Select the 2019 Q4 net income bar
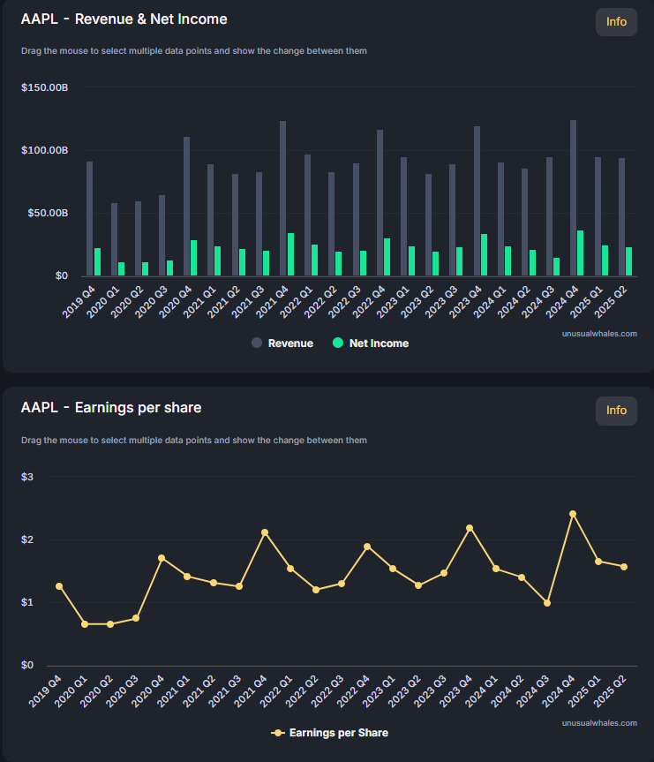The height and width of the screenshot is (762, 654). 98,262
